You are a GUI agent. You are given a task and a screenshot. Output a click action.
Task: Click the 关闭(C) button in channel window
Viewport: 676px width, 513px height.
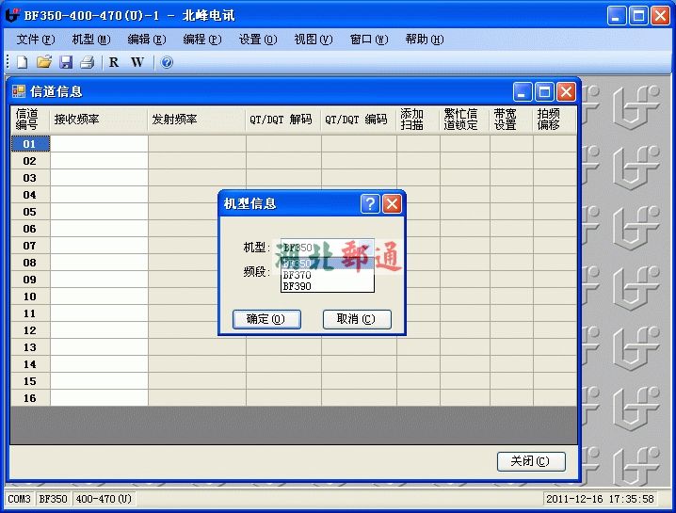click(530, 461)
